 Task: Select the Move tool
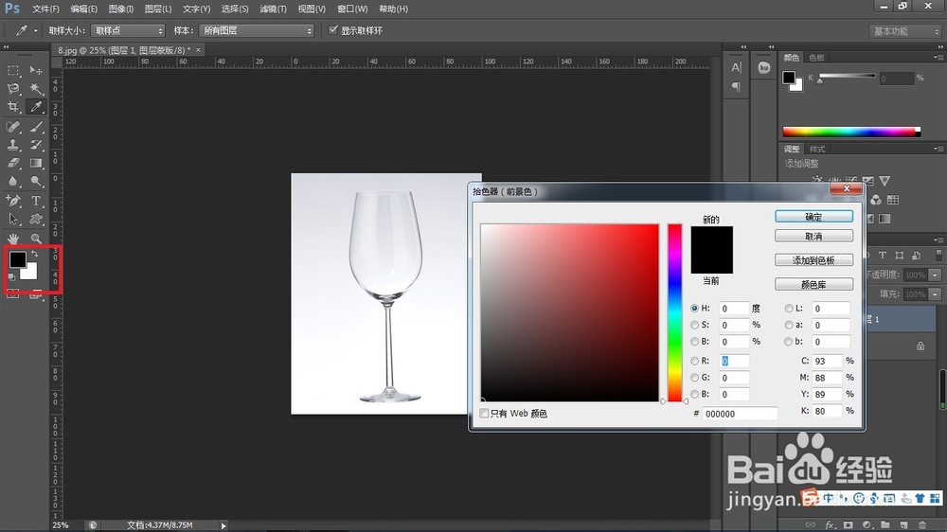click(36, 71)
